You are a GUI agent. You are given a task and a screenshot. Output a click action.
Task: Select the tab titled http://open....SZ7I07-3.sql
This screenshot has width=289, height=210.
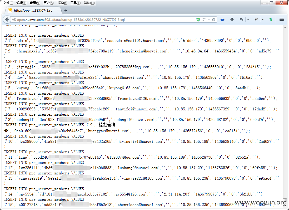(x=33, y=11)
